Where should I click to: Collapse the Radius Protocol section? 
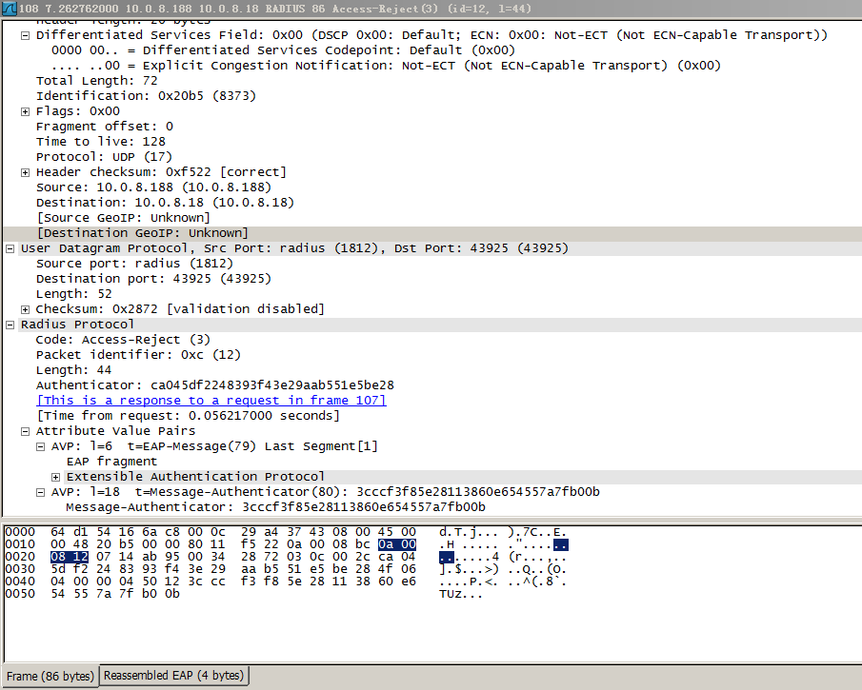click(10, 324)
